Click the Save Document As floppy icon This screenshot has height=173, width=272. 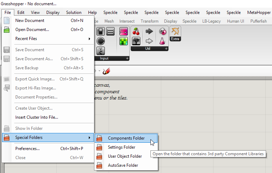(x=7, y=59)
